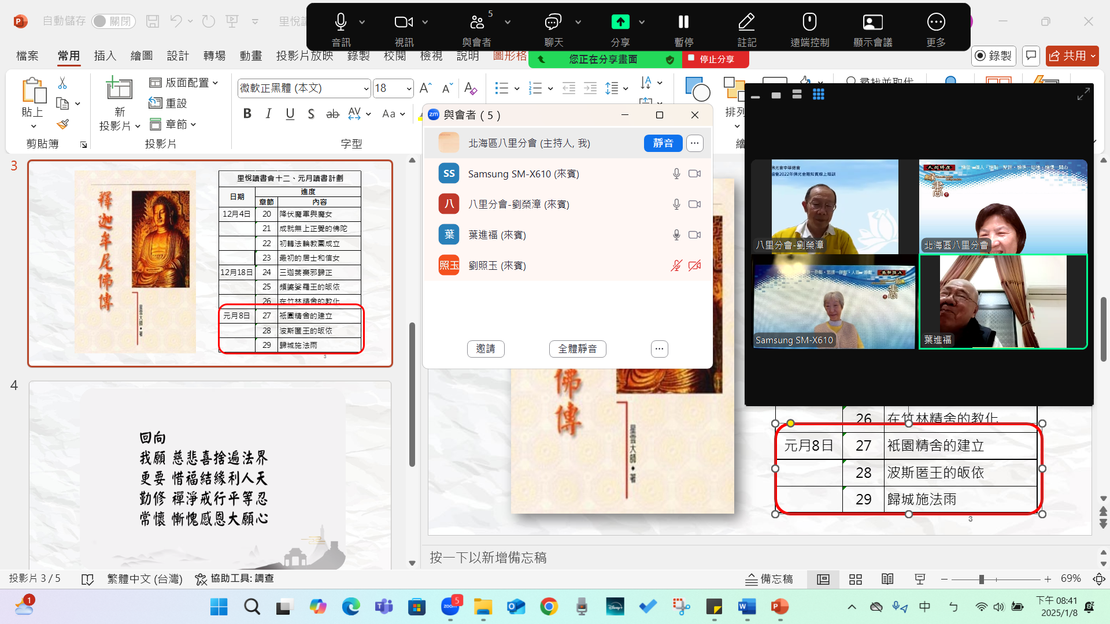The height and width of the screenshot is (624, 1110).
Task: Select gallery grid view in video panel
Action: tap(818, 95)
